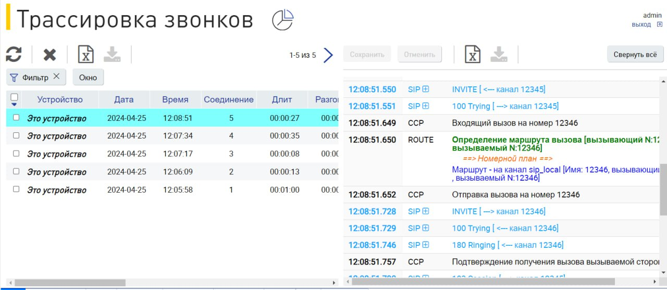
Task: Expand SIP details for INVITE 12:08:51.728
Action: (x=426, y=211)
